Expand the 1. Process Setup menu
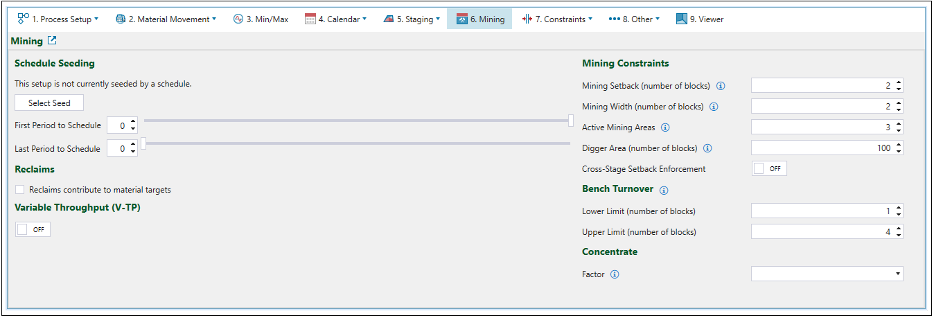Screen dimensions: 934x318 (x=58, y=19)
